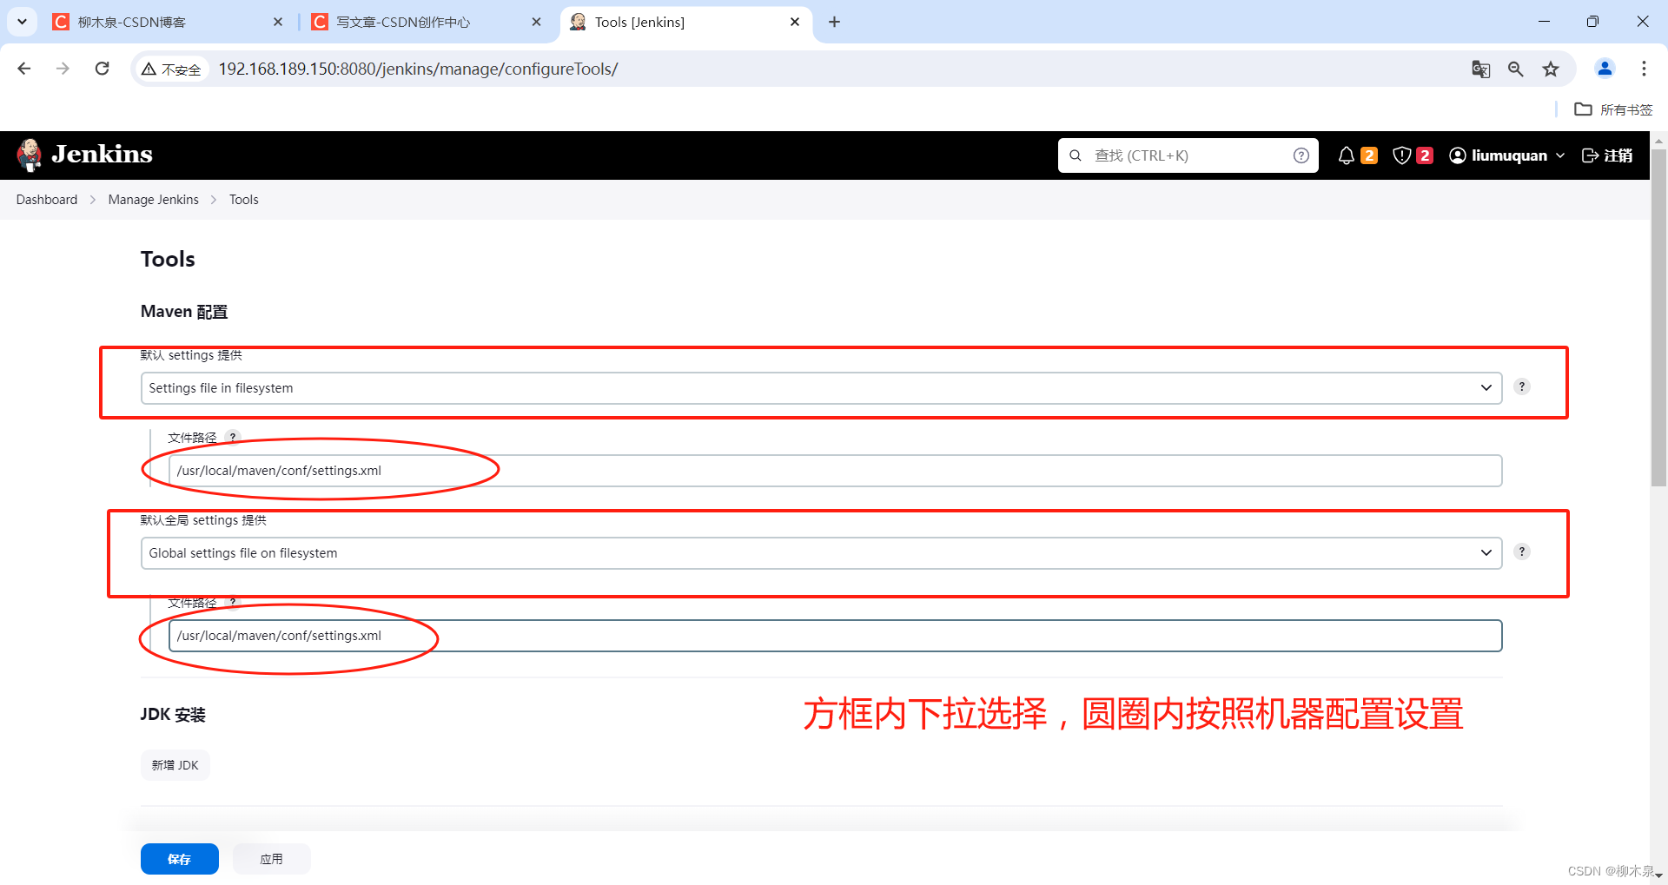This screenshot has height=885, width=1668.
Task: Reload the page
Action: (x=103, y=68)
